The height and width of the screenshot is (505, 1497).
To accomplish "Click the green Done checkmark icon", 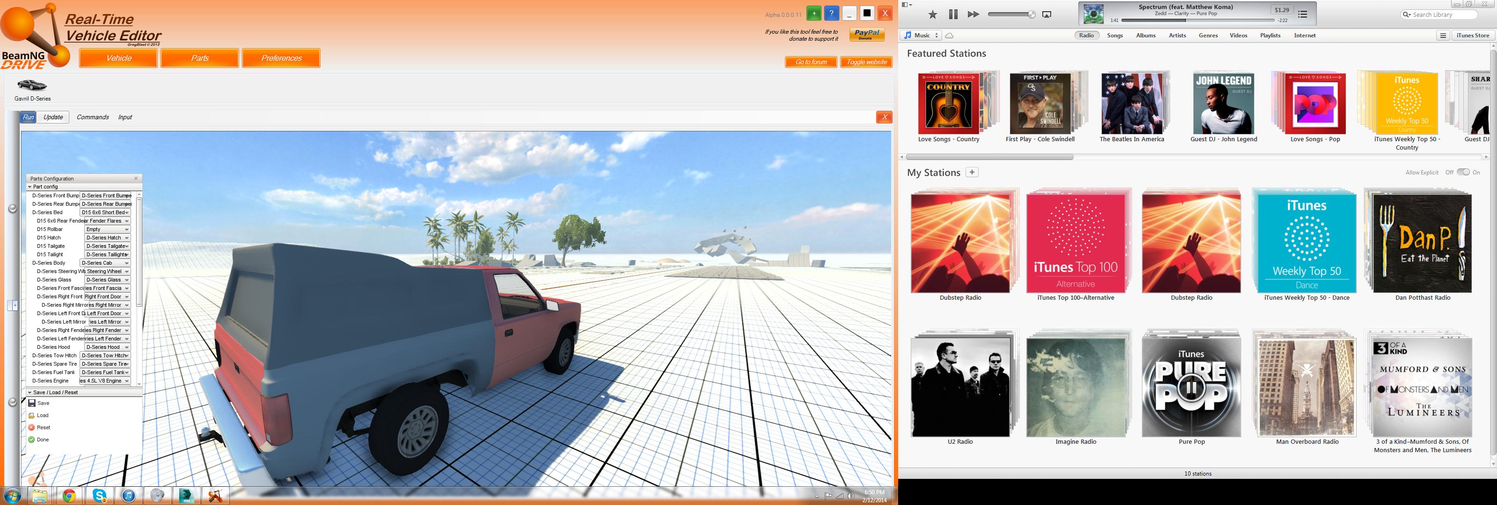I will (x=31, y=440).
